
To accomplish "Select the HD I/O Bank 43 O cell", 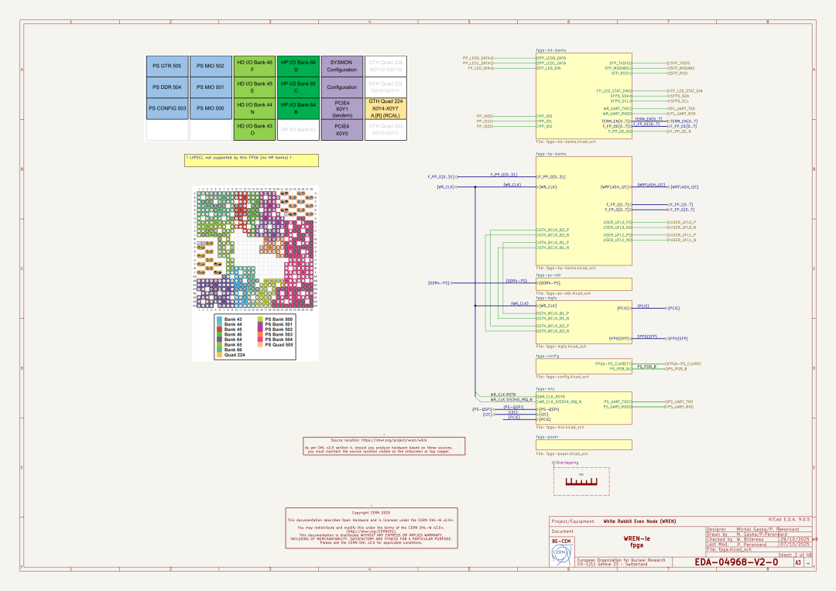I will 255,129.
